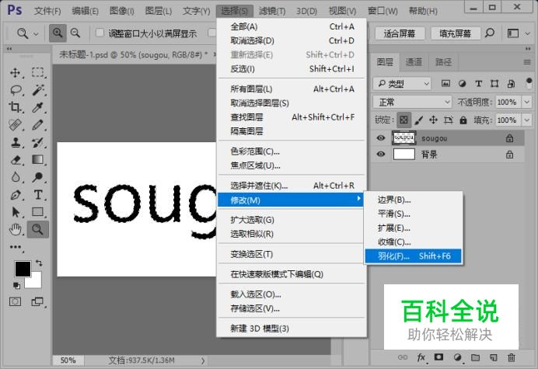
Task: Hide the 背景 layer
Action: point(380,154)
